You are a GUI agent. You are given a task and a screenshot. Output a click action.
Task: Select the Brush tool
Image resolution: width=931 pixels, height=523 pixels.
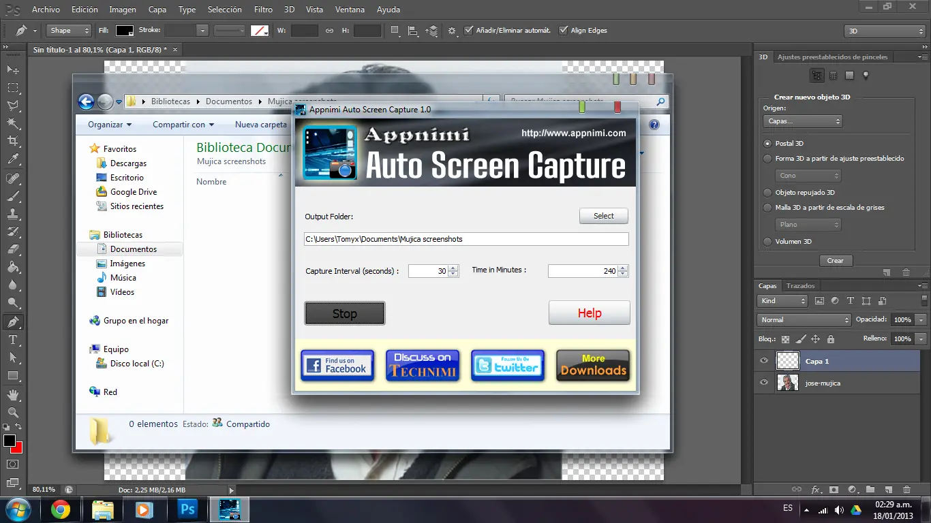(13, 196)
